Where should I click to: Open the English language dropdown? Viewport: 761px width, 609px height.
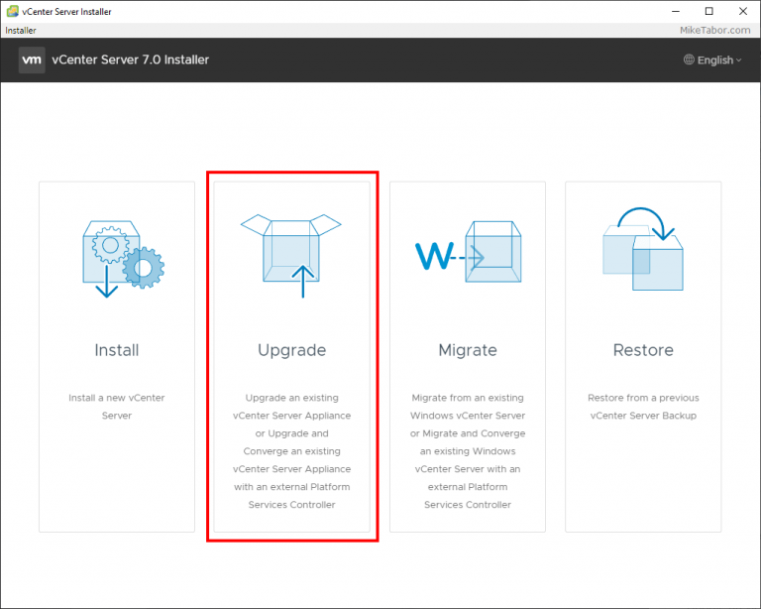(712, 60)
